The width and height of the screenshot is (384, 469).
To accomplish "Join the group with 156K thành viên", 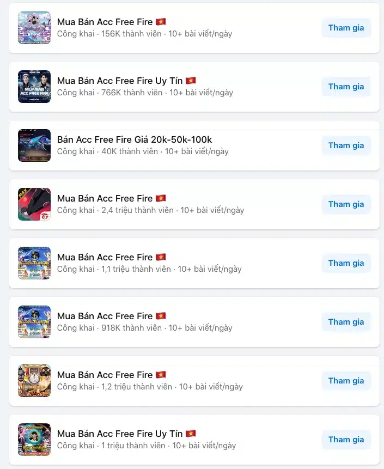I will [x=346, y=28].
